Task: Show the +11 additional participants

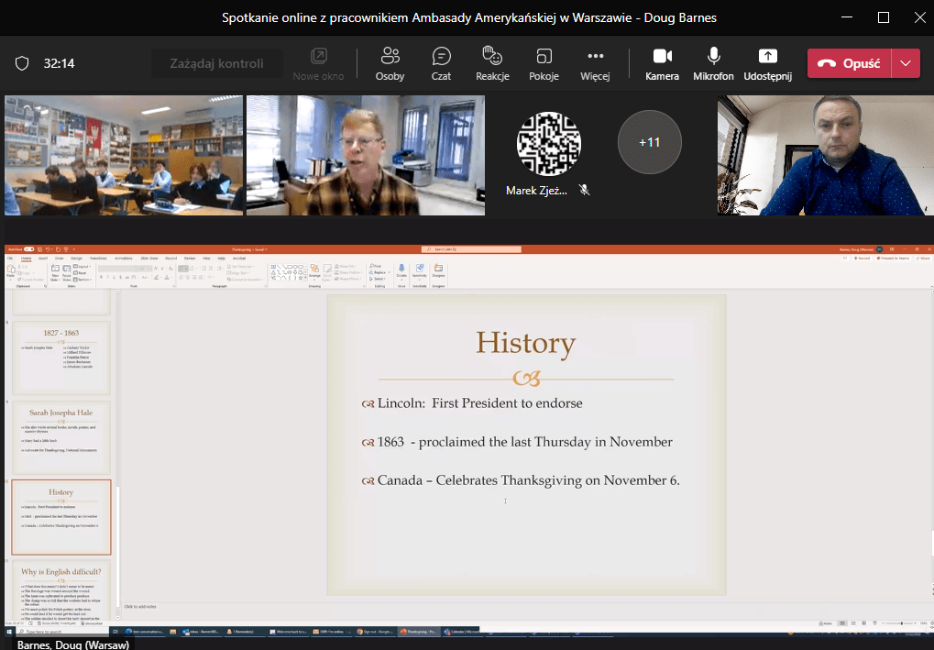Action: tap(649, 142)
